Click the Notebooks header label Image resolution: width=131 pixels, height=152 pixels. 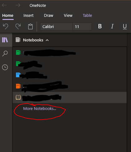coord(33,40)
